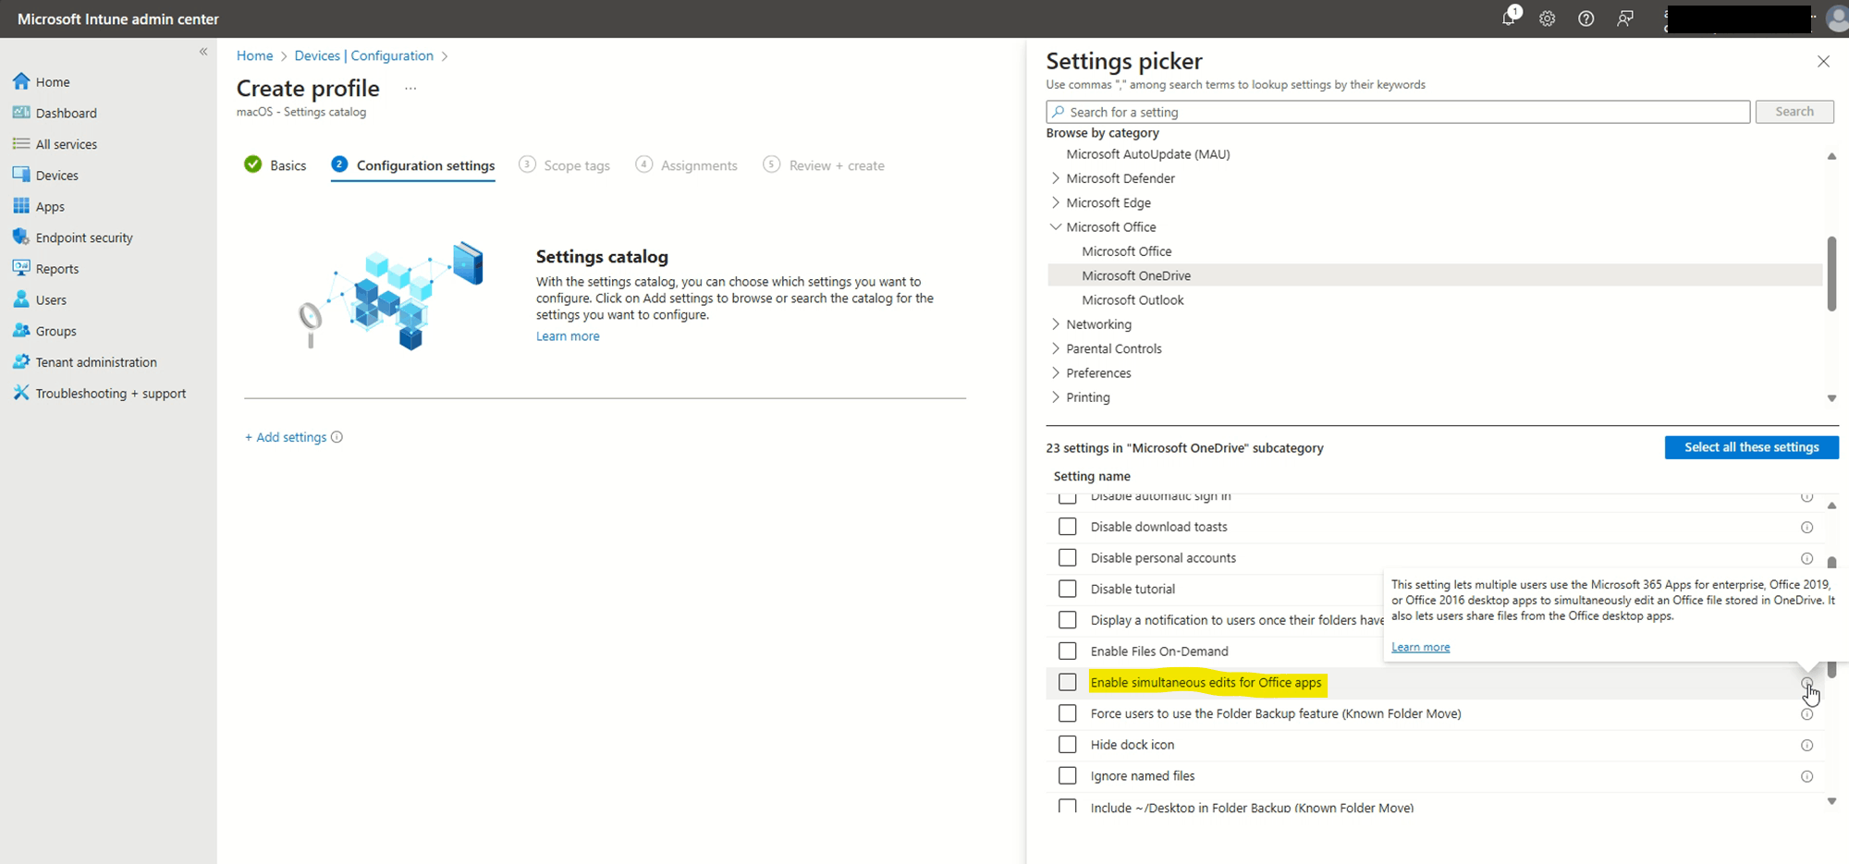Click the Search button in Settings picker
1849x864 pixels.
click(1794, 112)
